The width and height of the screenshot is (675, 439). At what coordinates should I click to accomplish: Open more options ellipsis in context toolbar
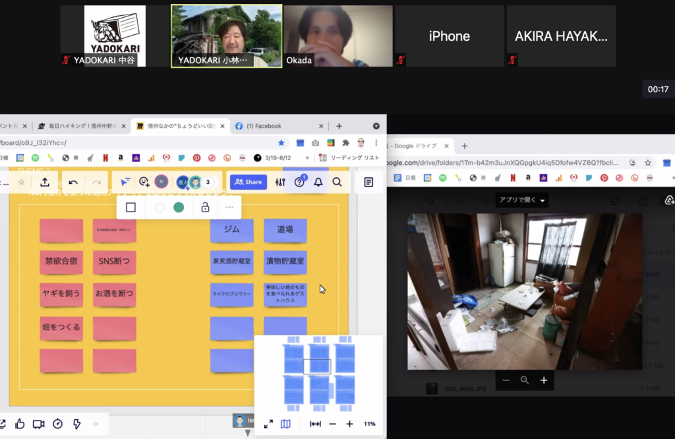(229, 208)
